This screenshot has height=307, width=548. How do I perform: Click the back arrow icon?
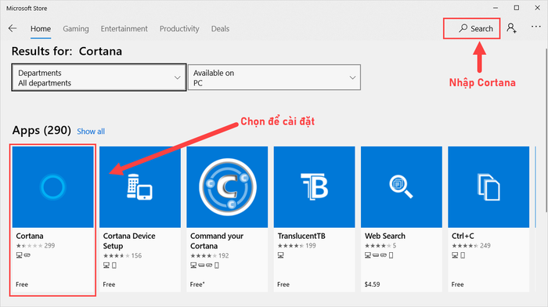tap(13, 28)
